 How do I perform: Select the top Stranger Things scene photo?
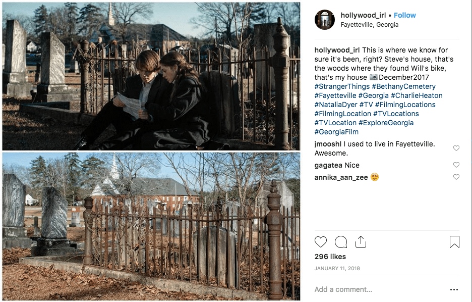coord(151,76)
